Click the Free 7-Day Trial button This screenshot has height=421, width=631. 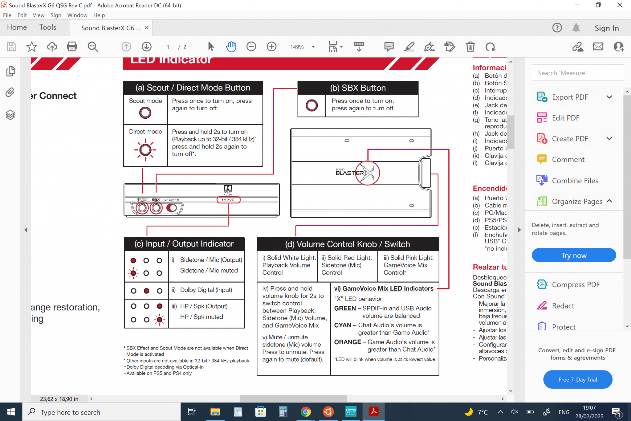click(578, 379)
